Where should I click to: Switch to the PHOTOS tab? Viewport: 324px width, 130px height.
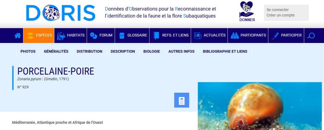point(28,51)
